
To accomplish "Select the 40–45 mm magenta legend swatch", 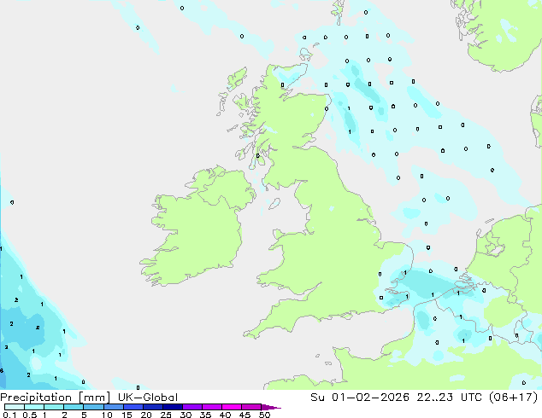I will click(232, 407).
